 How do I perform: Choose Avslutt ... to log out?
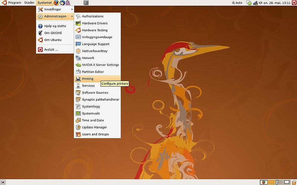point(55,50)
